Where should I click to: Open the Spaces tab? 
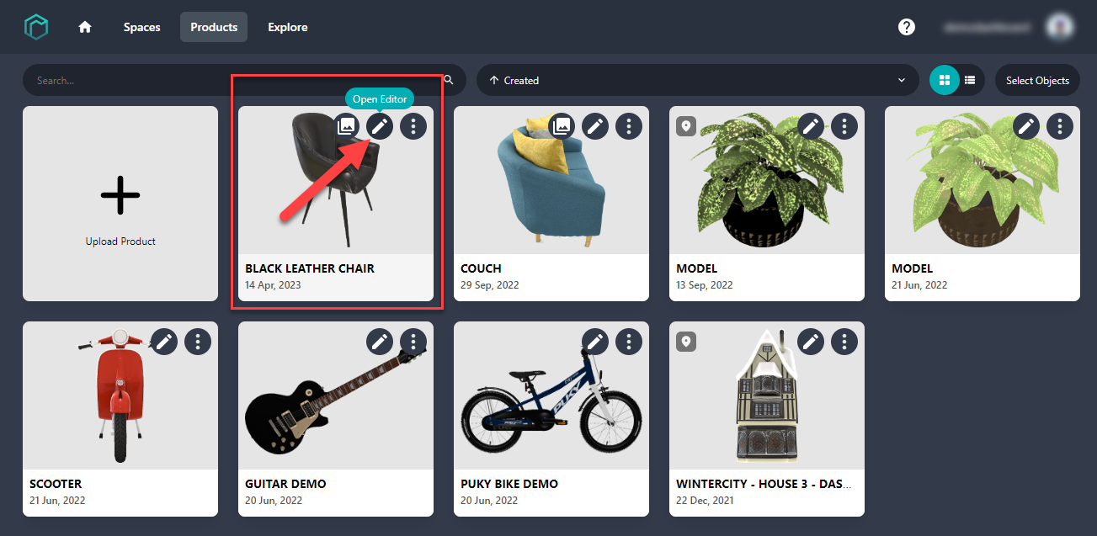click(x=141, y=27)
